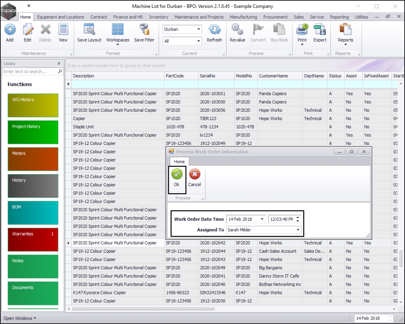
Task: Click the Add icon in Maintenance group
Action: click(x=10, y=30)
